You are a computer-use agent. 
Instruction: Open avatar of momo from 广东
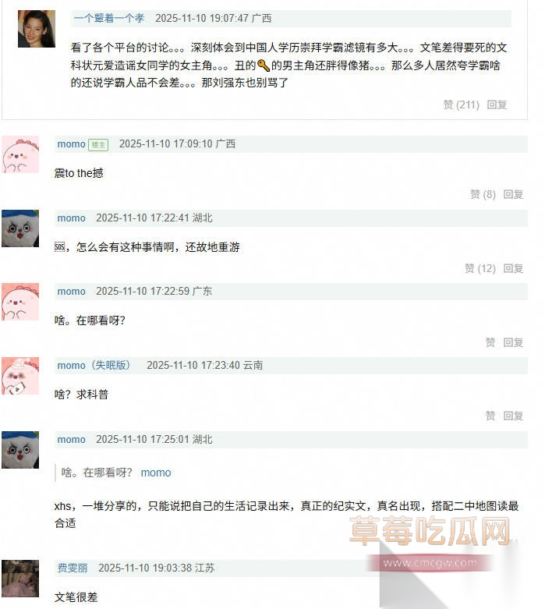pyautogui.click(x=20, y=302)
